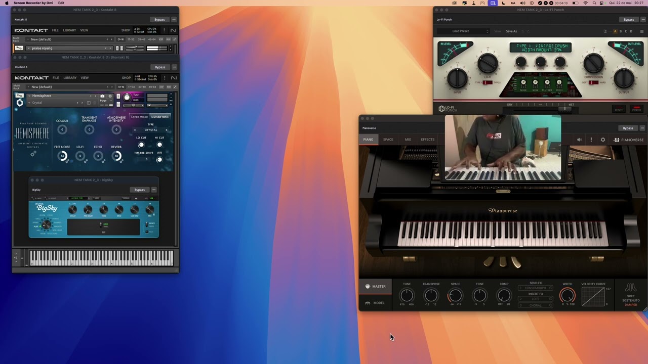Select preset slot D in Lo-Fi Punch
Viewport: 648px width, 364px height.
point(631,31)
